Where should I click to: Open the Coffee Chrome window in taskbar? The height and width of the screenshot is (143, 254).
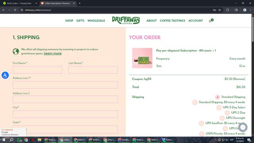click(65, 140)
